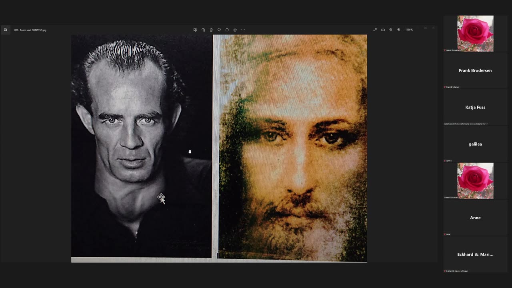512x288 pixels.
Task: Open the Edit image tool
Action: (195, 30)
